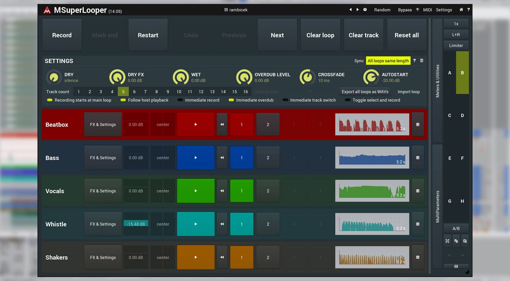Click the dice randomize icon
Screen dimensions: 510x281
tap(365, 10)
